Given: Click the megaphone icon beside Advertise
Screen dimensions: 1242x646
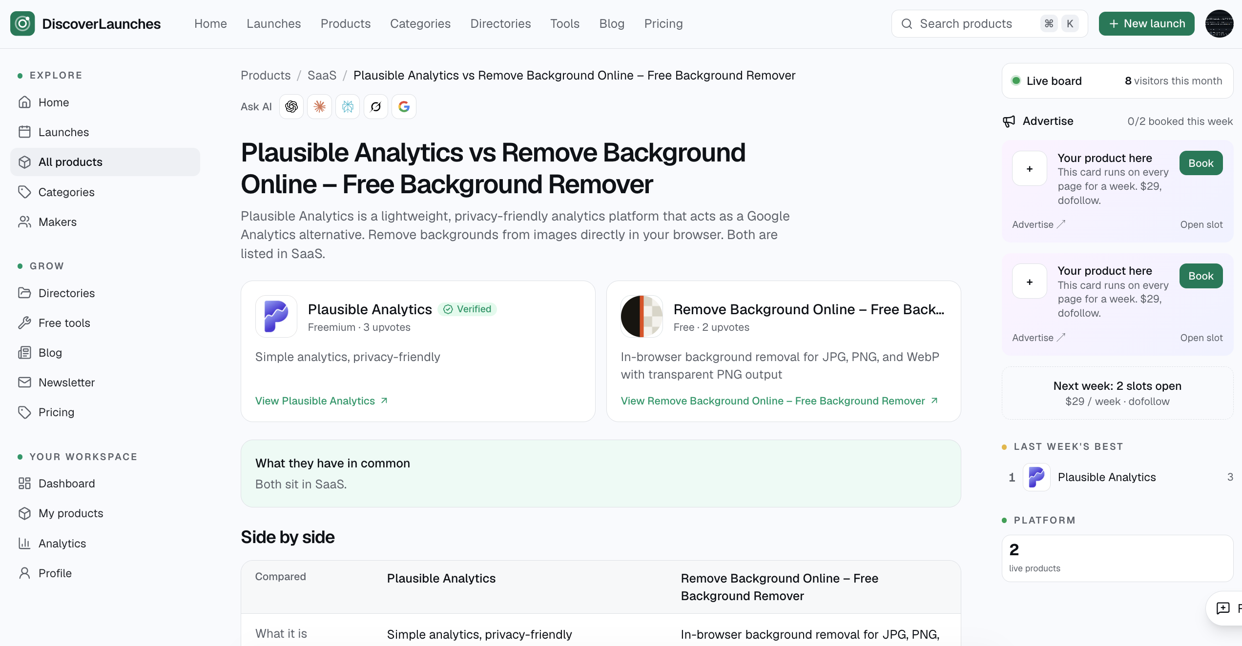Looking at the screenshot, I should pos(1009,121).
